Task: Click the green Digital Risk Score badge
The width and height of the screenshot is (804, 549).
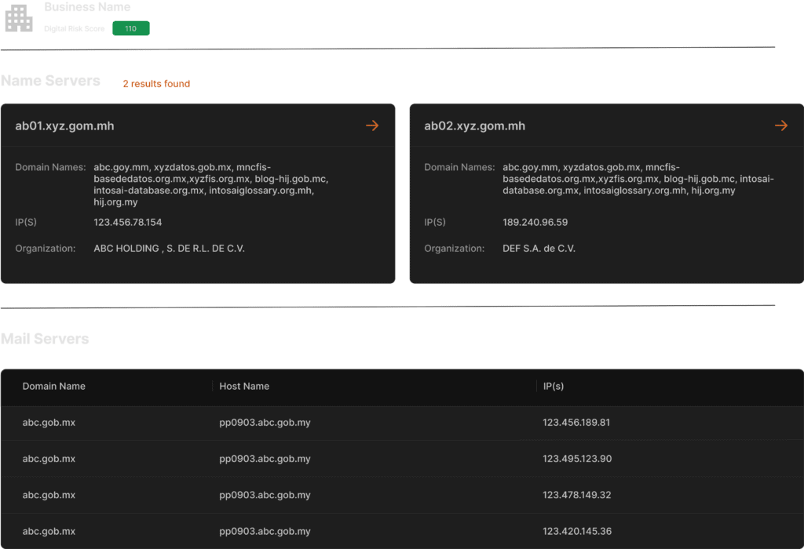Action: click(x=130, y=29)
